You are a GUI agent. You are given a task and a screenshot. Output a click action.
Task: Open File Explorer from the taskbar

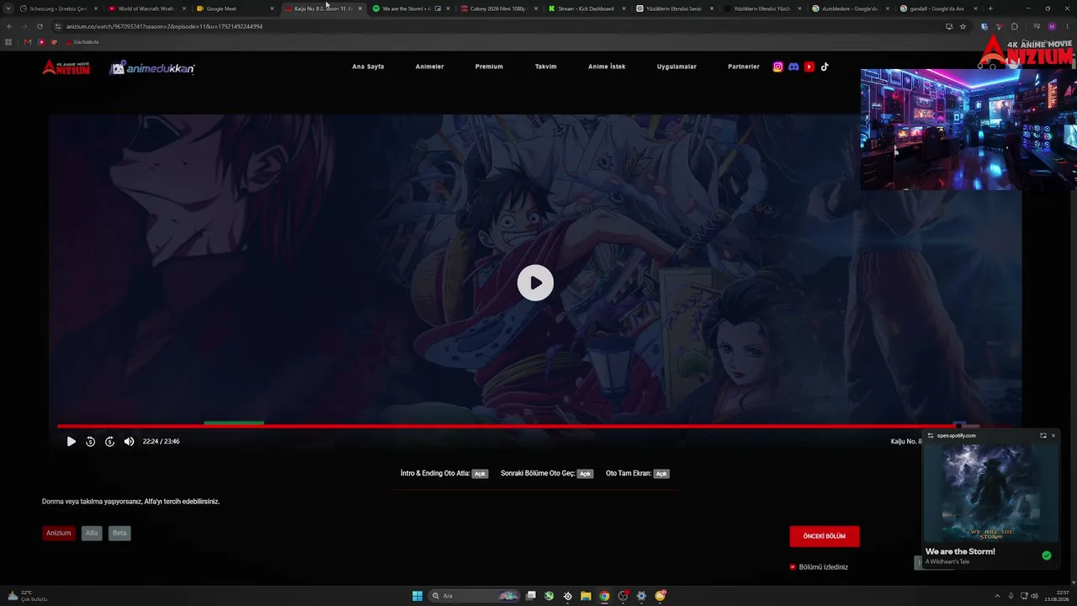[x=586, y=596]
